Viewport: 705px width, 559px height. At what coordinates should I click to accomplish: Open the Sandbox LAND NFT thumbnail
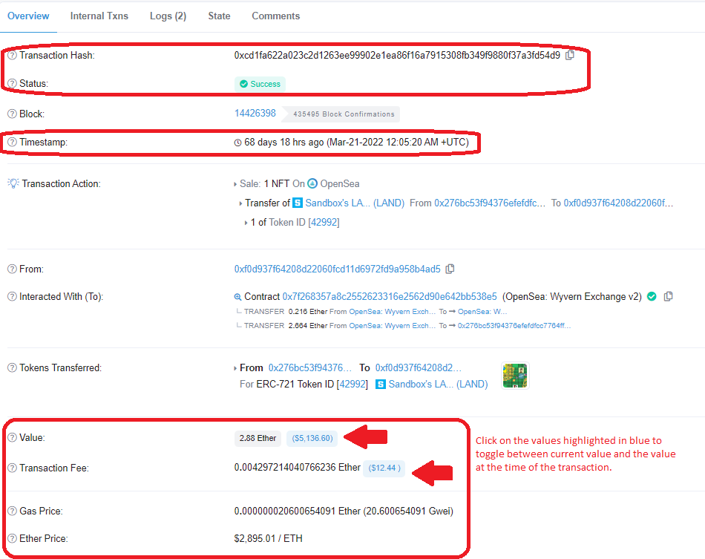[515, 376]
